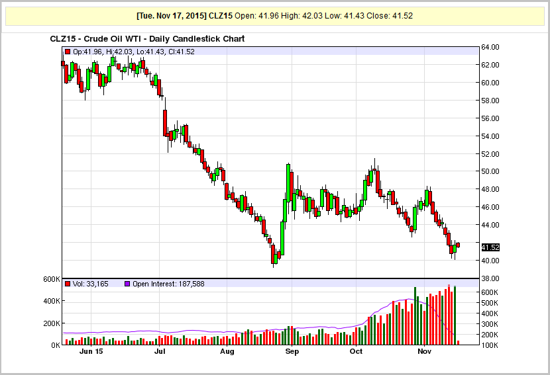Click the 40.00 price axis label
The width and height of the screenshot is (550, 375).
(x=490, y=261)
